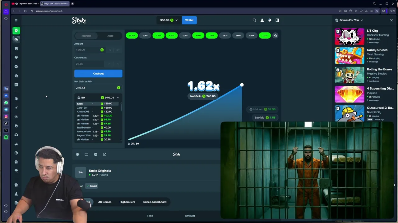This screenshot has height=223, width=398.
Task: Open Rolling the Bones game thumbnail
Action: click(x=349, y=75)
